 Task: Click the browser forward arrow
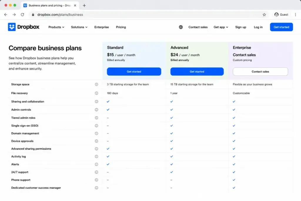[x=14, y=15]
